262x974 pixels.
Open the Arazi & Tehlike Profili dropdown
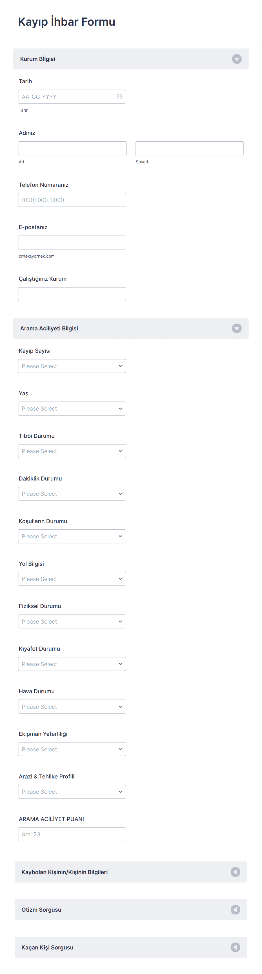pos(72,792)
